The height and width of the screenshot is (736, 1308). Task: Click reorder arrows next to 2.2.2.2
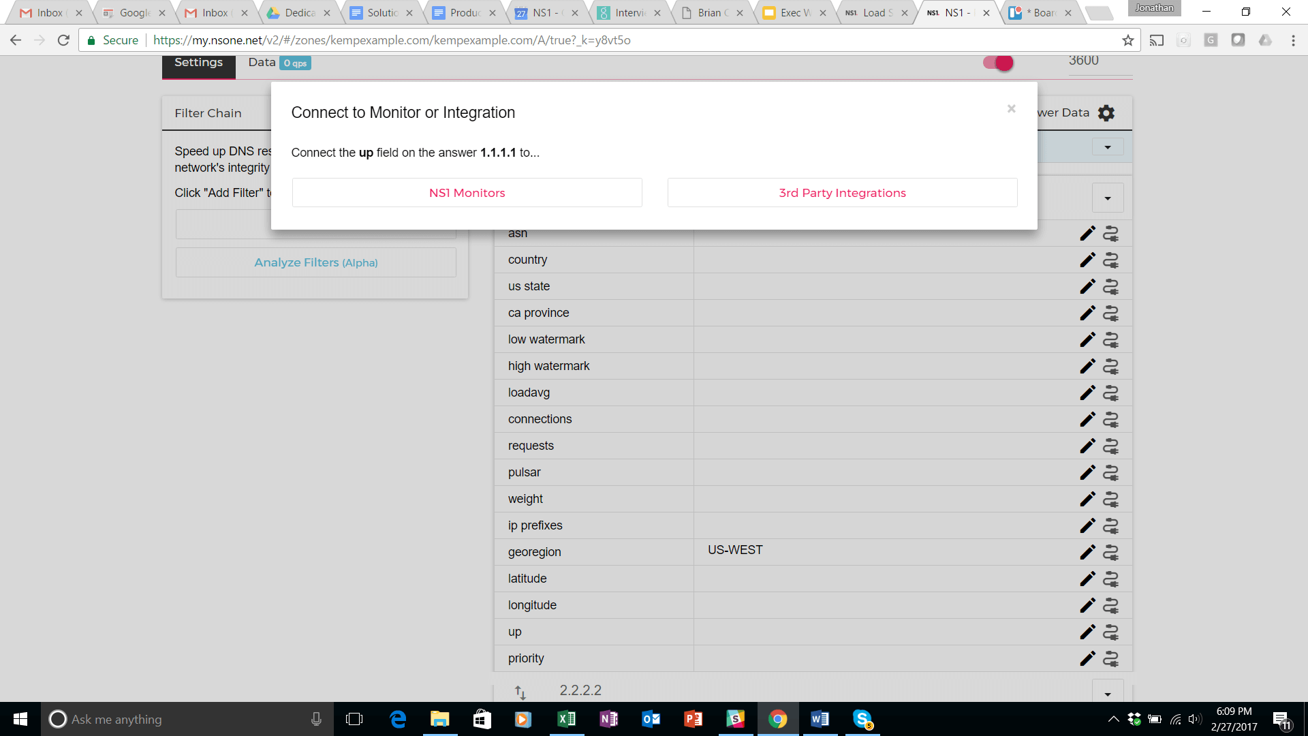520,692
